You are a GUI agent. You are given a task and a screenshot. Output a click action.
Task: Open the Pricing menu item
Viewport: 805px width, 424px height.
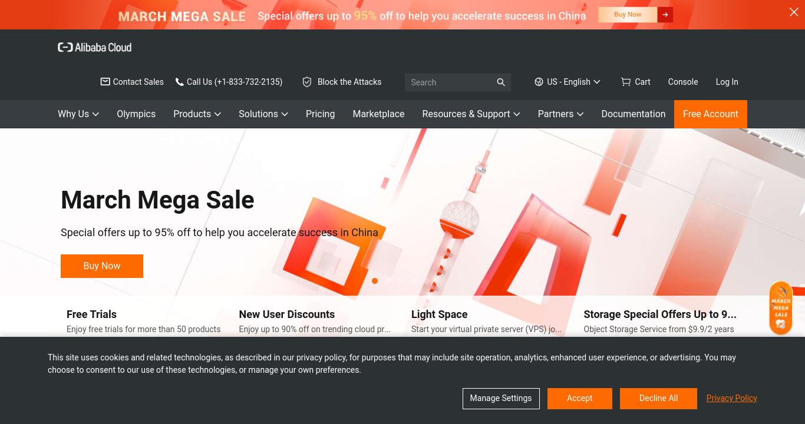coord(320,114)
